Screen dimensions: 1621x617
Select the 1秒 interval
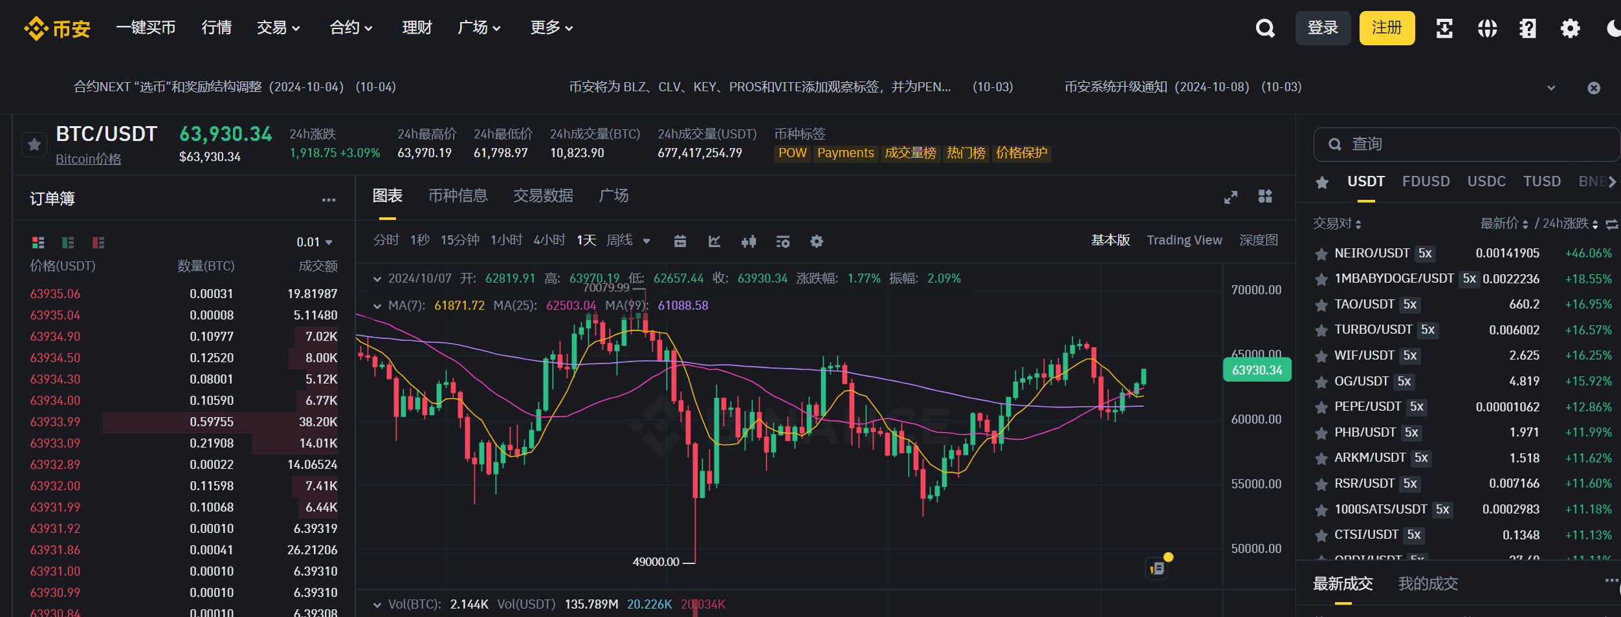tap(420, 240)
